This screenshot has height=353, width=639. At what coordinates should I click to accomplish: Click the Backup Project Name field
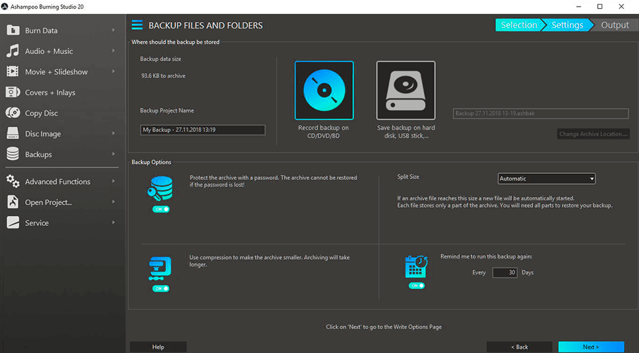pos(202,130)
